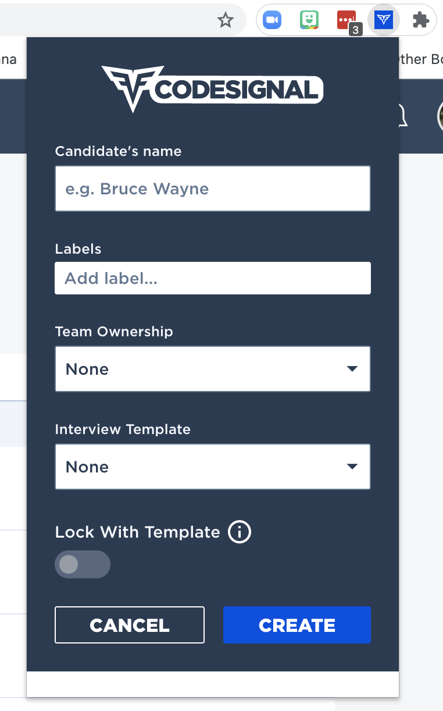
Task: Click the Lock With Template info icon
Action: point(239,532)
